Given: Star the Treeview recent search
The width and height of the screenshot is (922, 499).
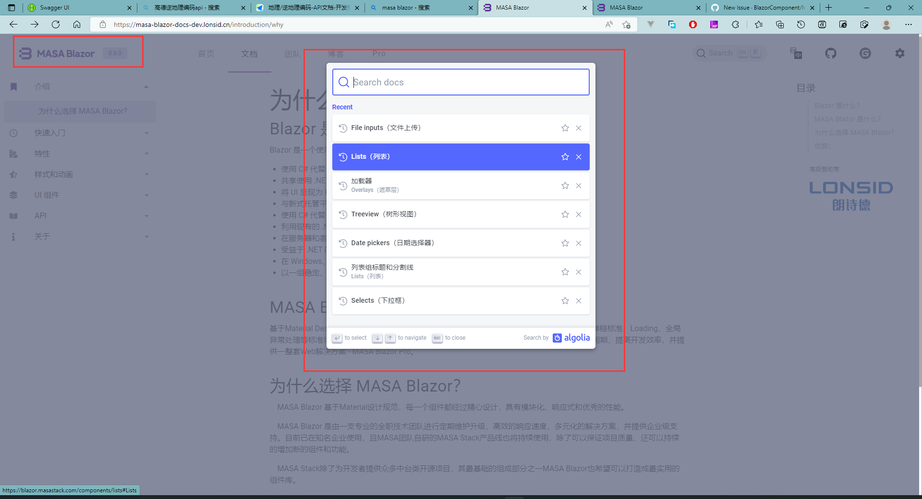Looking at the screenshot, I should click(565, 214).
